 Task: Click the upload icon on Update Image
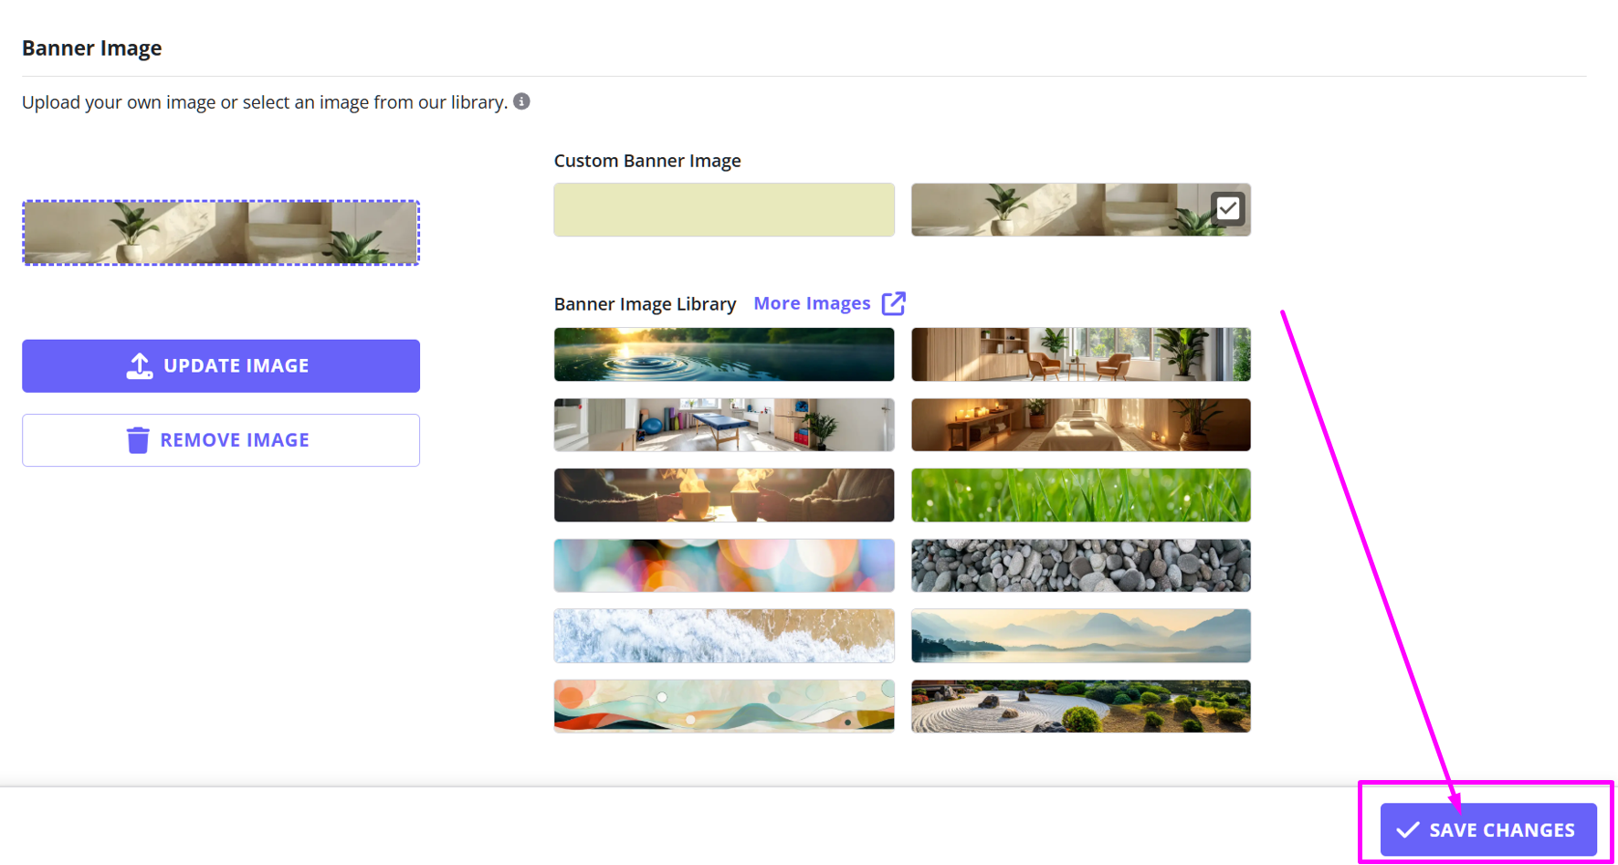coord(139,366)
